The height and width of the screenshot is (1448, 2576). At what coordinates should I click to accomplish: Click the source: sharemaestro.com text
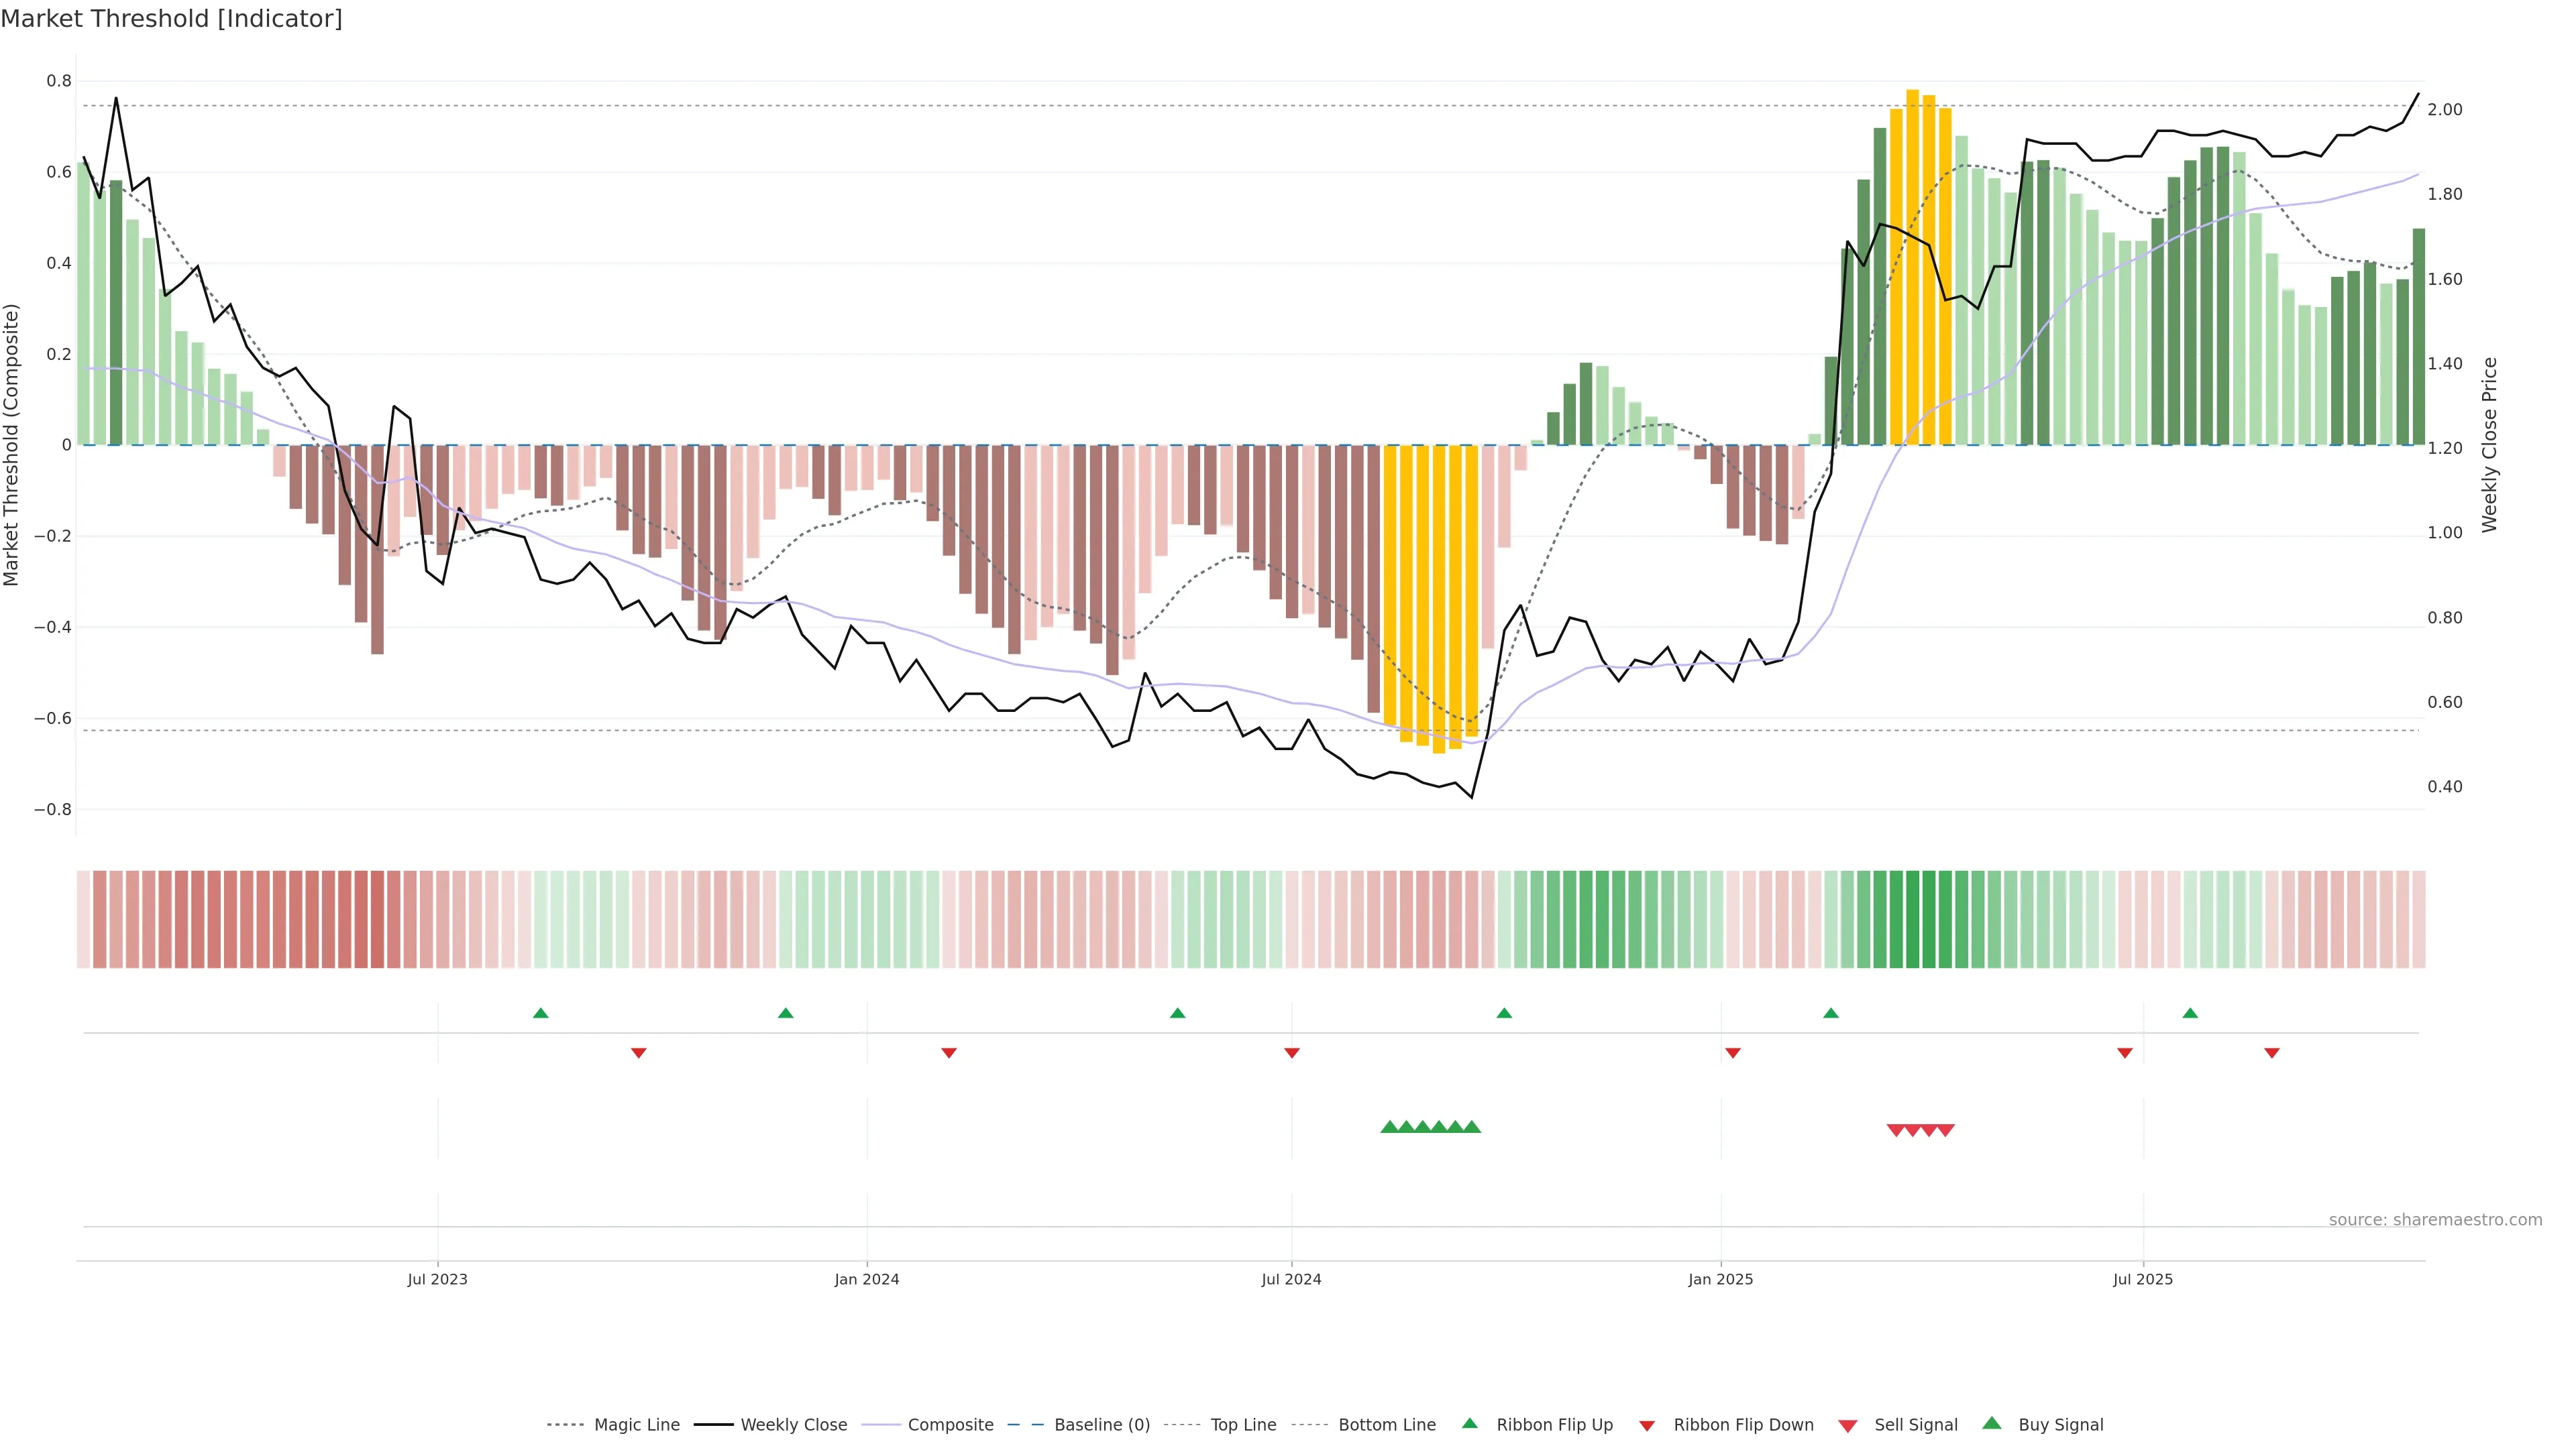(2435, 1220)
